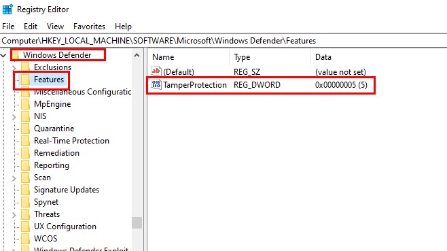Select the Signature Updates key label
The height and width of the screenshot is (251, 447).
tap(67, 190)
